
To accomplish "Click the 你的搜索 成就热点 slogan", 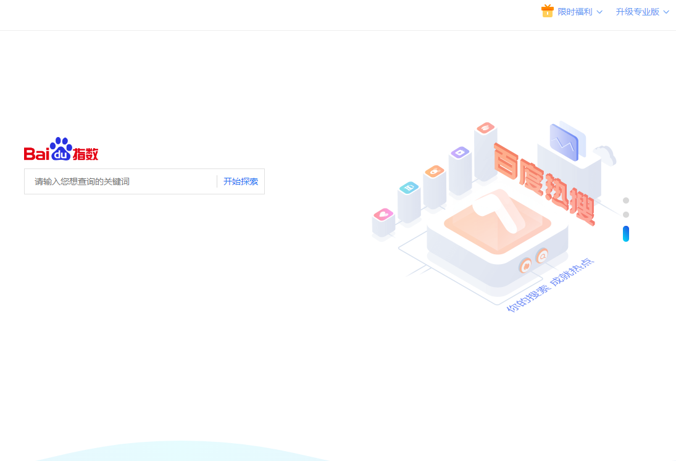I will point(550,285).
